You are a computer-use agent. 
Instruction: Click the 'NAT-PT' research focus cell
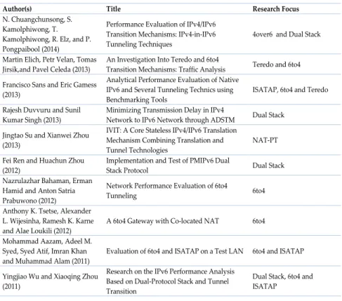265,140
